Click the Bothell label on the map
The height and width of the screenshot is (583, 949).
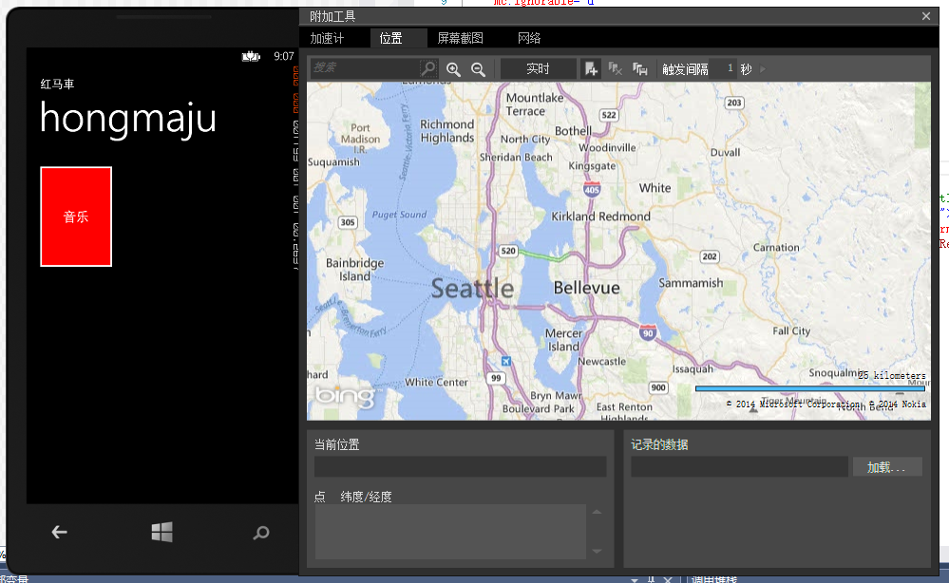(573, 131)
